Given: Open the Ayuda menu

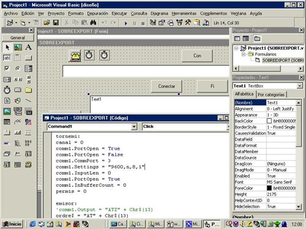Looking at the screenshot, I should (x=256, y=13).
